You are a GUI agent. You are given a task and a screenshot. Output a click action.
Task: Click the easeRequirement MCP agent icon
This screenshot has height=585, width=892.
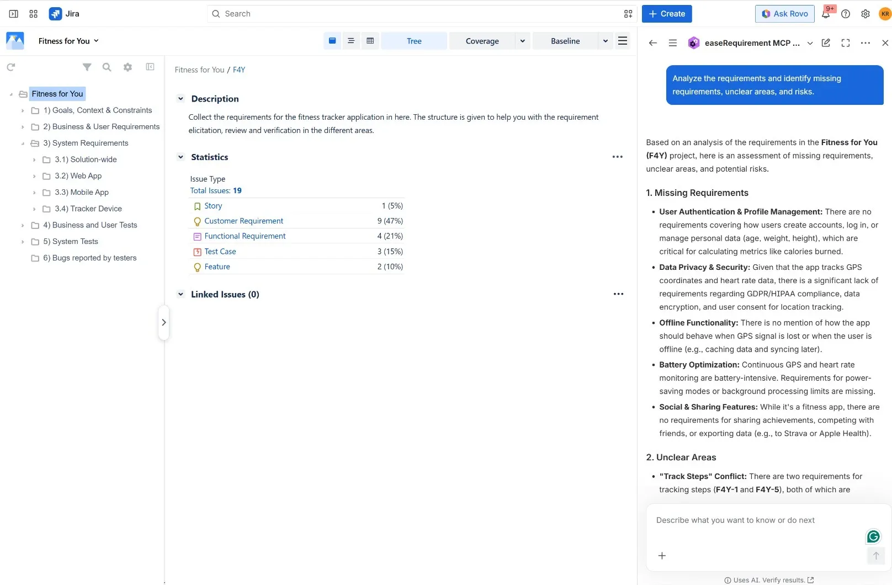[694, 43]
